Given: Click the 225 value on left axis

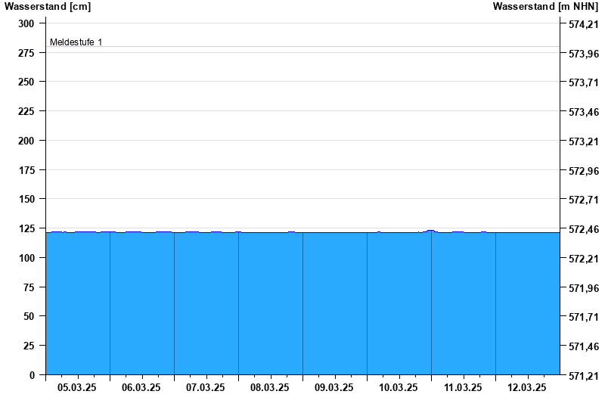Looking at the screenshot, I should click(x=26, y=111).
